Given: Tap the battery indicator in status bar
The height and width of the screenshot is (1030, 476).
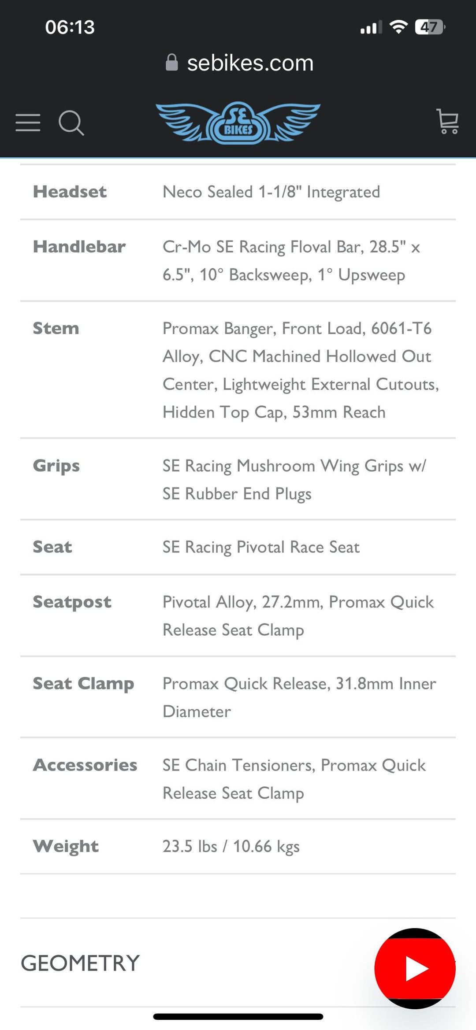Looking at the screenshot, I should pyautogui.click(x=430, y=27).
